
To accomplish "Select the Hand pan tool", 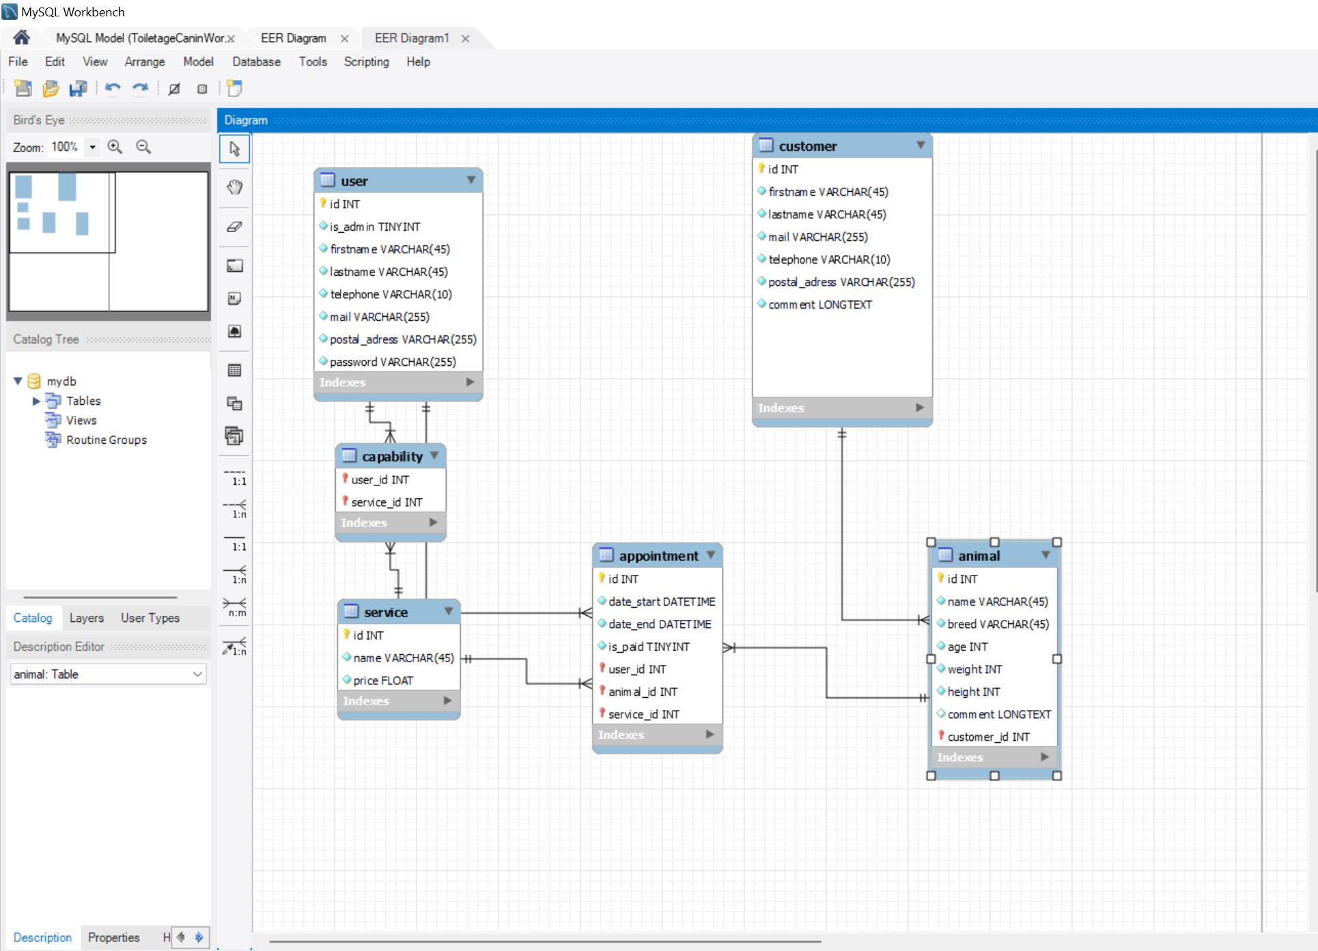I will point(234,187).
